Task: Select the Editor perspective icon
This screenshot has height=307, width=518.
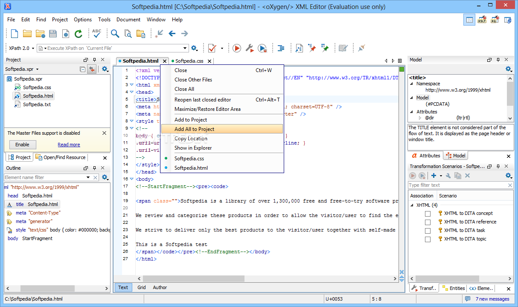Action: point(469,20)
